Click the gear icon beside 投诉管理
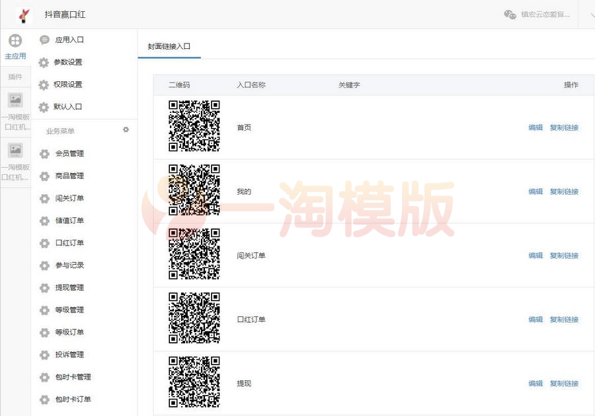Screen dimensions: 595x416 pos(44,355)
